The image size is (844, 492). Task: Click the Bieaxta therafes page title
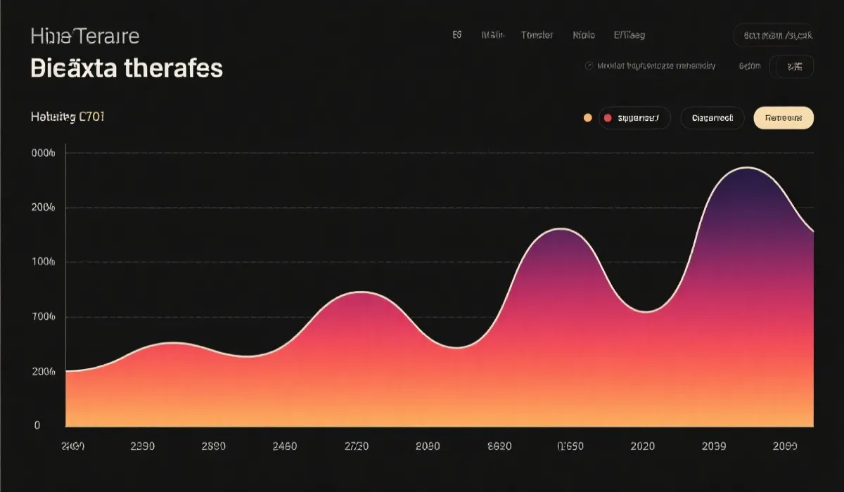(127, 68)
